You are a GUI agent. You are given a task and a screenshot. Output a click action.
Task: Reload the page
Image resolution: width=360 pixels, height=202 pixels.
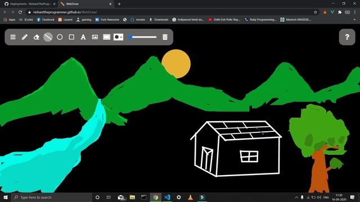click(20, 12)
